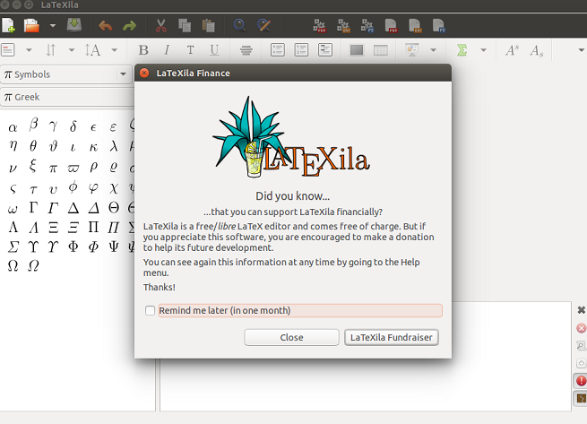Center the text with the align icon
Image resolution: width=587 pixels, height=424 pixels.
[246, 50]
